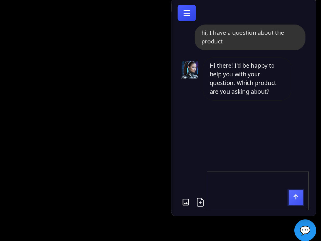This screenshot has width=321, height=241.
Task: Click inside the chat message input box
Action: click(x=258, y=191)
